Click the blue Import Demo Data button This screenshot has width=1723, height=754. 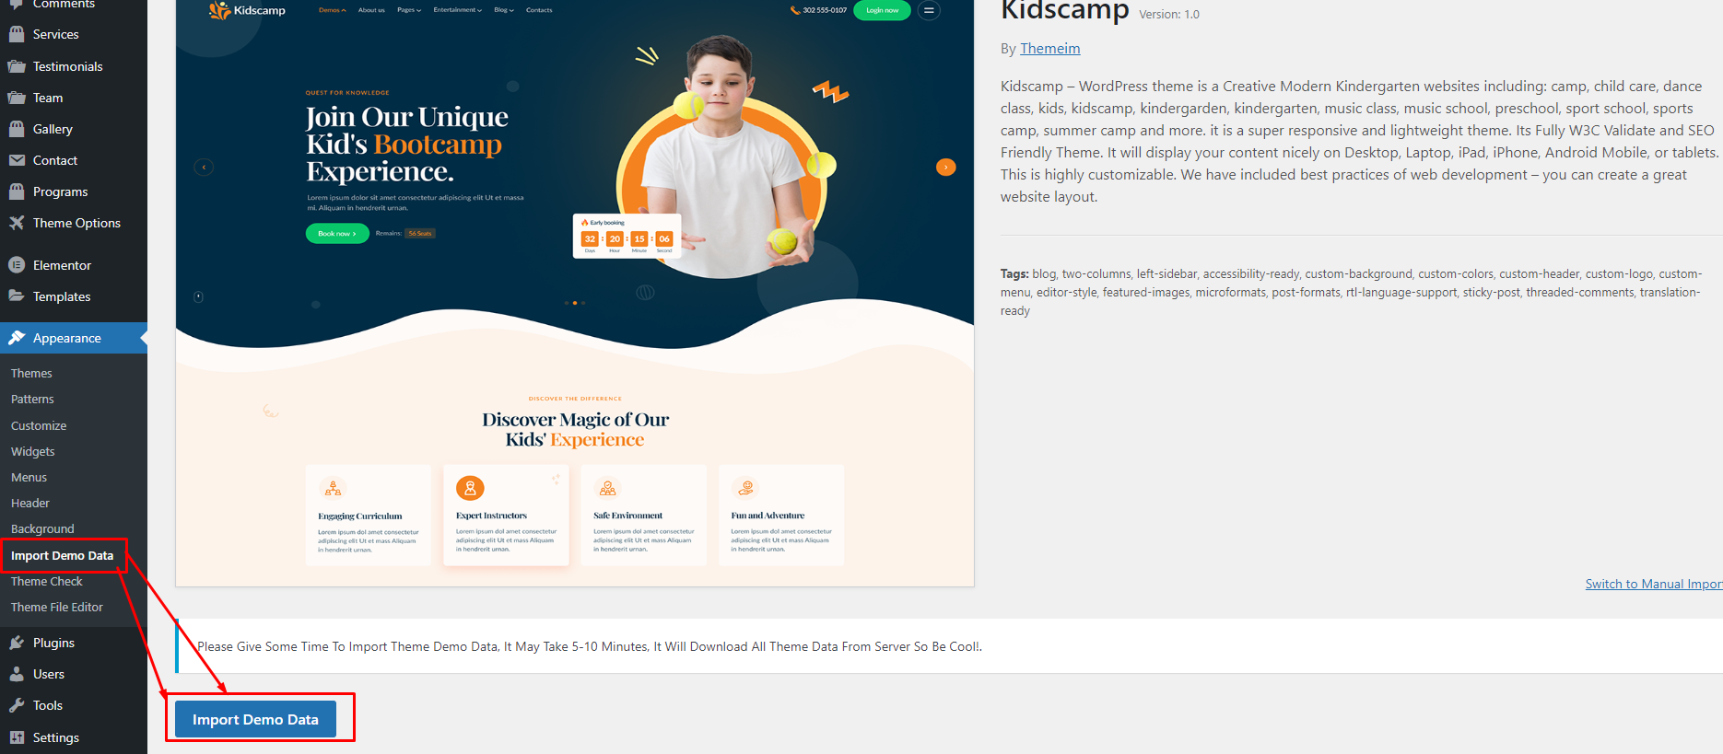point(255,719)
